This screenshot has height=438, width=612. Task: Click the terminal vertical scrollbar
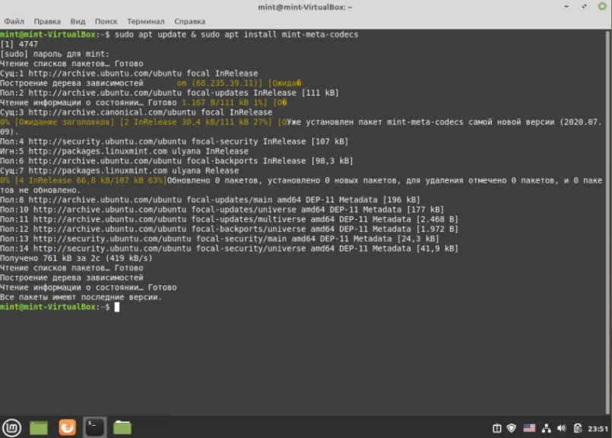click(x=607, y=222)
